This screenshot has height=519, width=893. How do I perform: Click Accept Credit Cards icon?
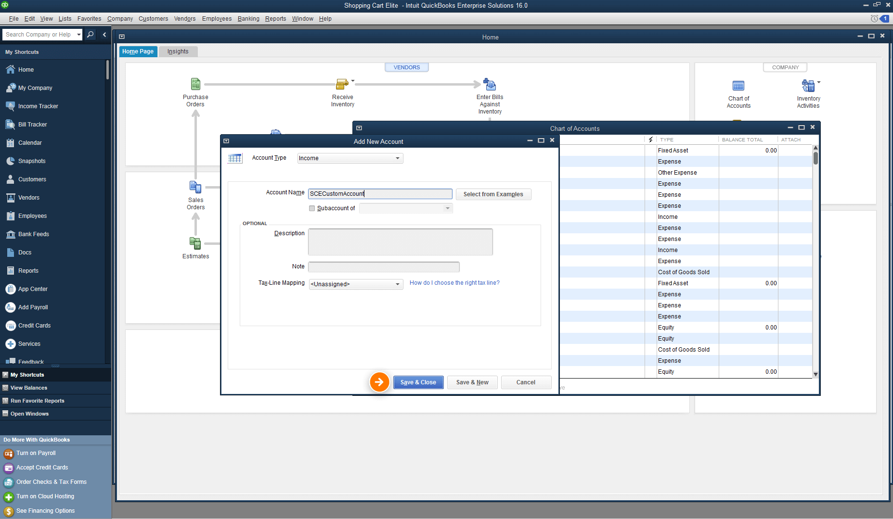coord(9,468)
